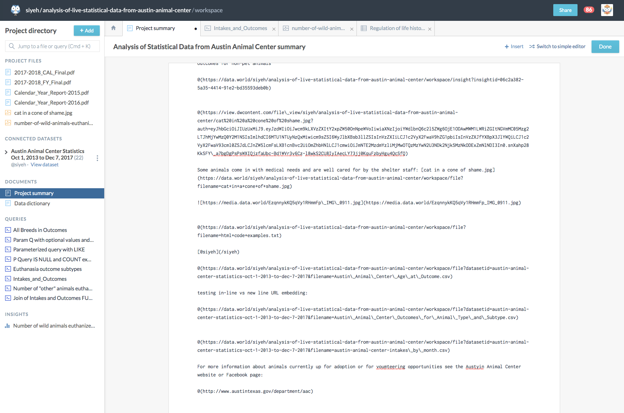The width and height of the screenshot is (624, 413).
Task: Click the Insert plus icon
Action: pos(506,46)
